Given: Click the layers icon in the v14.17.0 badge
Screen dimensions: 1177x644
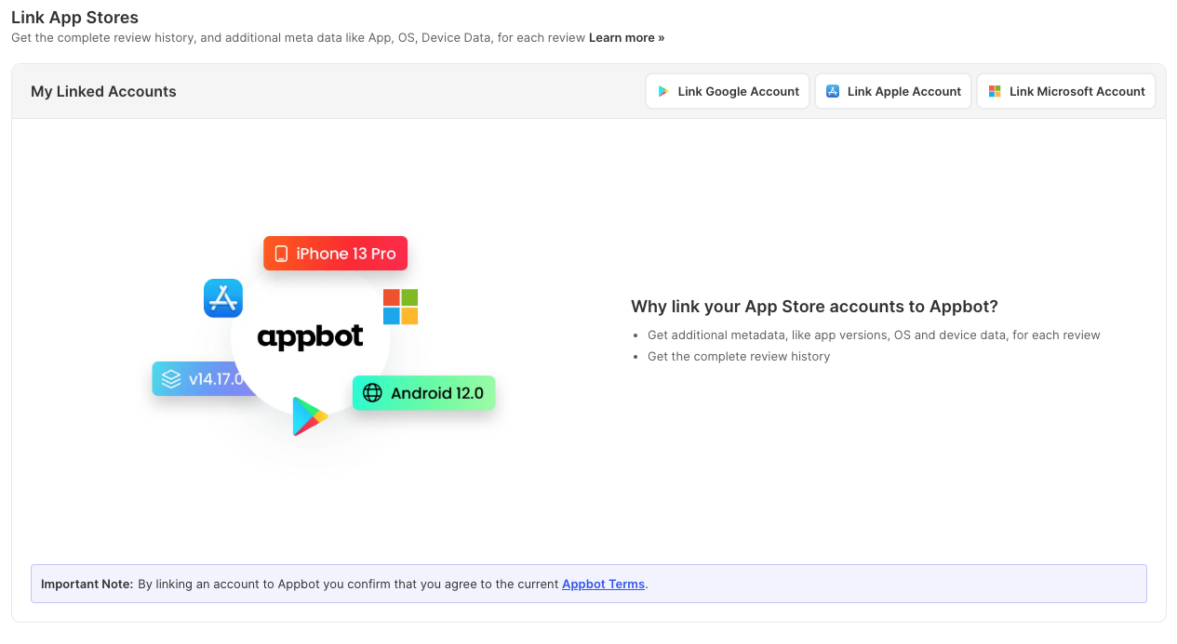Looking at the screenshot, I should 170,378.
